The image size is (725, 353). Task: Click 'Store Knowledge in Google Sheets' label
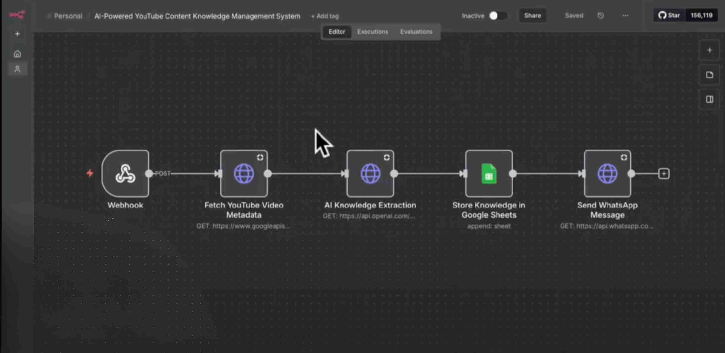click(489, 210)
